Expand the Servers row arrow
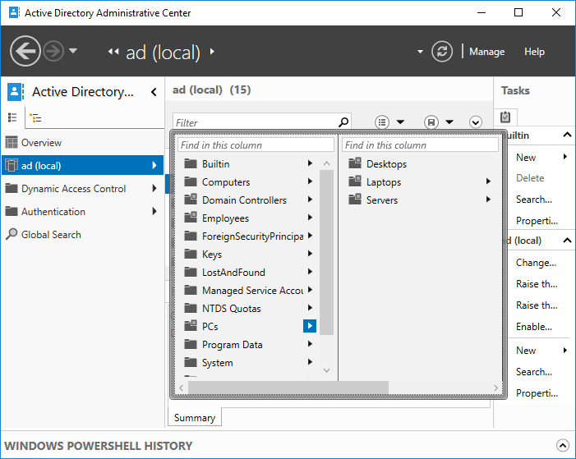Image resolution: width=576 pixels, height=459 pixels. 488,200
